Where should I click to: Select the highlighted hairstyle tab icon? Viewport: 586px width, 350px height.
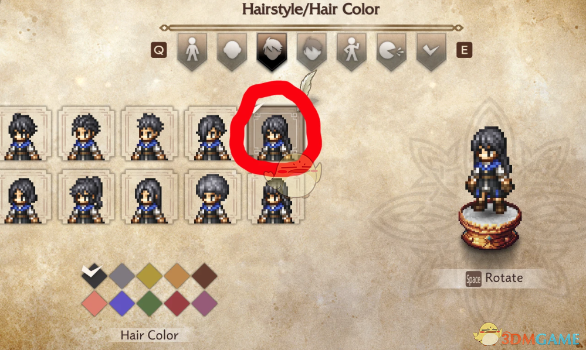272,51
